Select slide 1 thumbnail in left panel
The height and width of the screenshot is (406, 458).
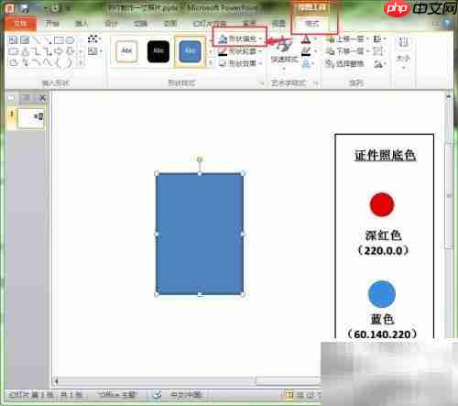coord(31,118)
